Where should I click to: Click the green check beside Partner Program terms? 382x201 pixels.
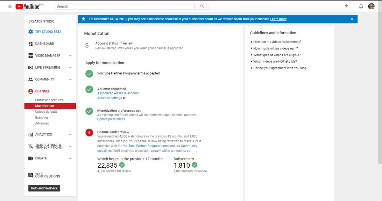pos(89,73)
